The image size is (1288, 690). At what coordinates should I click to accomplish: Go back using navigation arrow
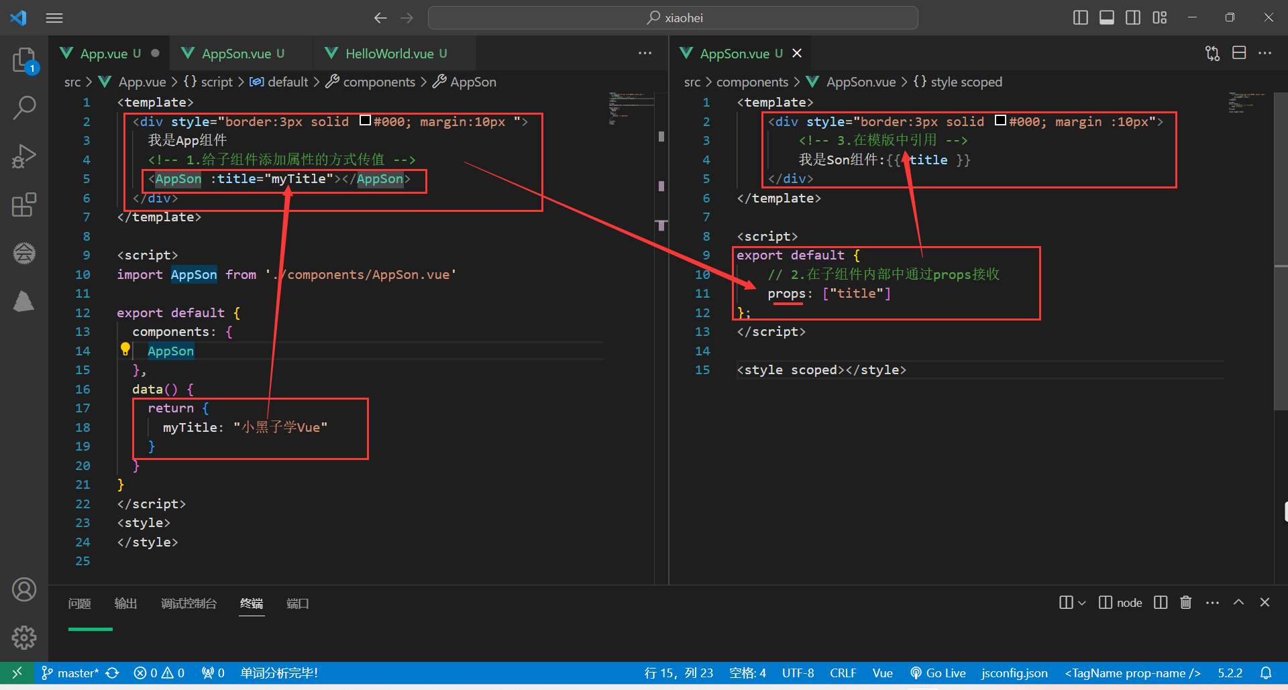380,18
